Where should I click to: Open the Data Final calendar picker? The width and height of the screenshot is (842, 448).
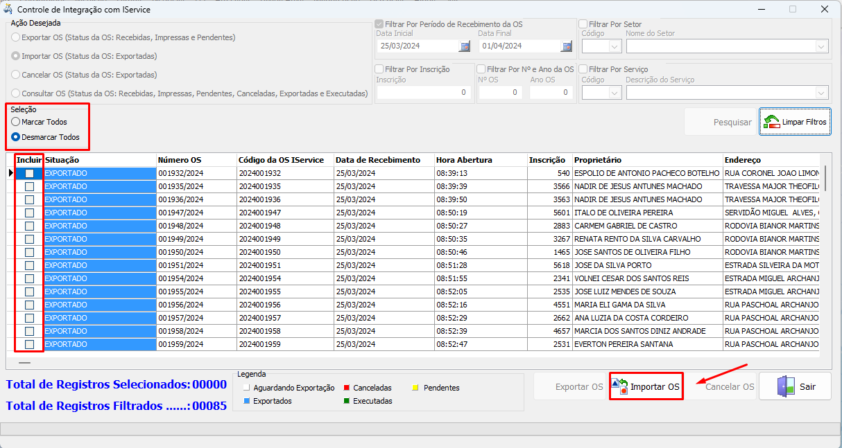coord(567,46)
